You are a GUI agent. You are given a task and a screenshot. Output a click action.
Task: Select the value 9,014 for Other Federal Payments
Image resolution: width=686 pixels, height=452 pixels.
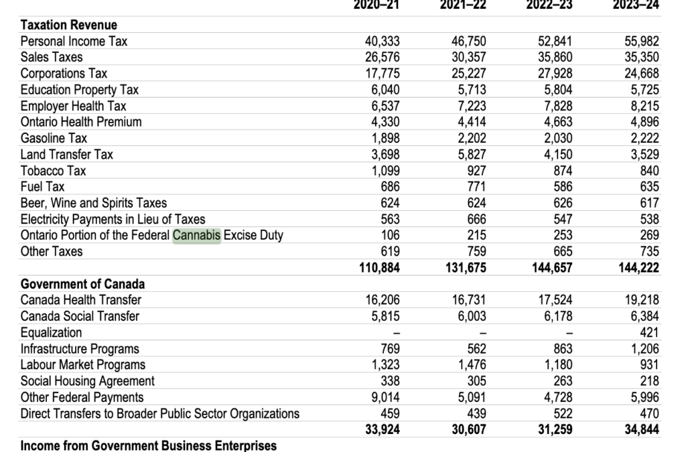[385, 397]
